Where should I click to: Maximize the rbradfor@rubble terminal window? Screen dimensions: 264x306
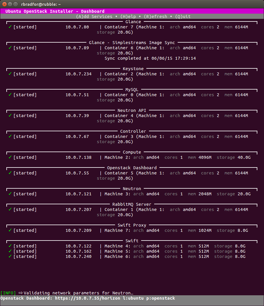tap(15, 4)
